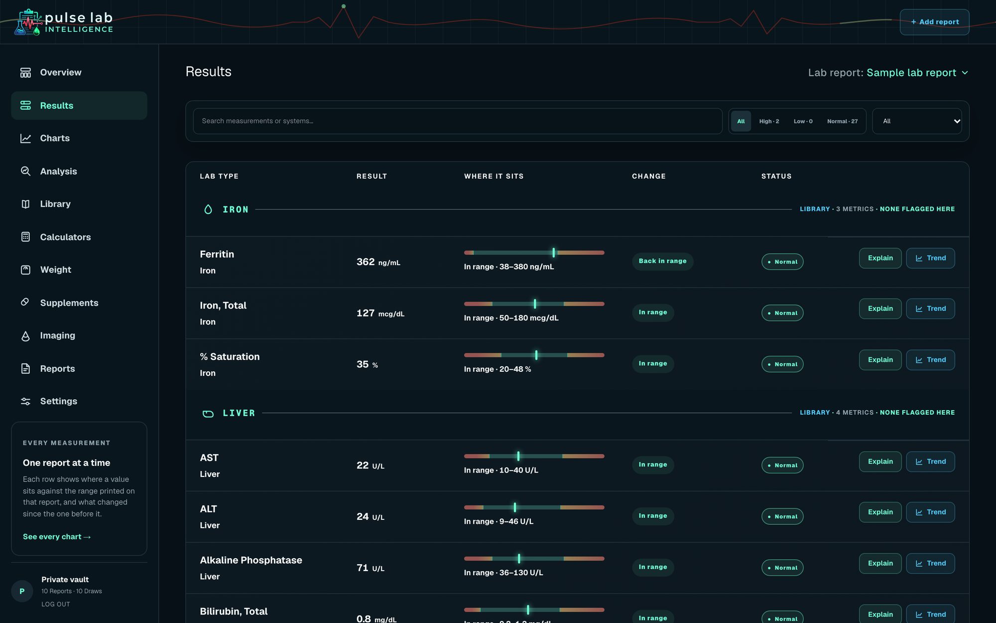
Task: Click the Analysis magnifier icon
Action: click(x=25, y=171)
